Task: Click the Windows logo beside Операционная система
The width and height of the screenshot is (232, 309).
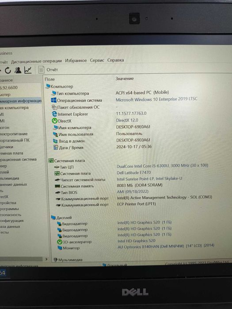Action: pos(53,100)
